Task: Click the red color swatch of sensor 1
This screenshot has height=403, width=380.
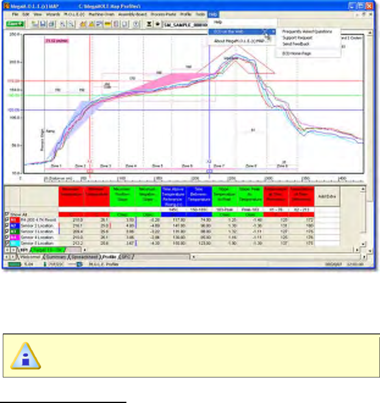Action: coord(14,220)
